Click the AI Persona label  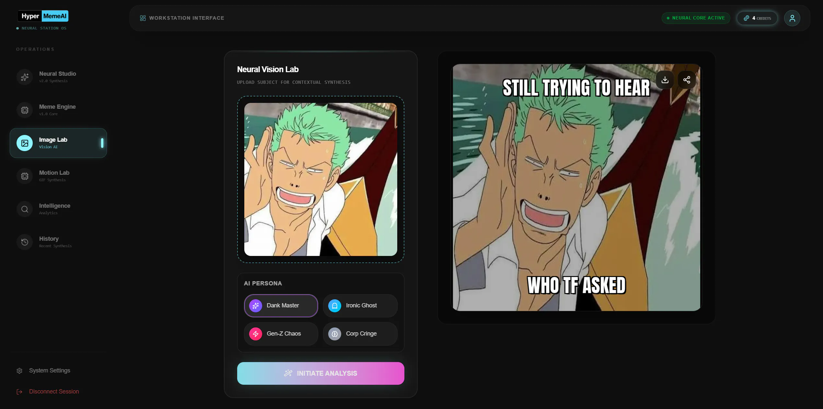[263, 283]
